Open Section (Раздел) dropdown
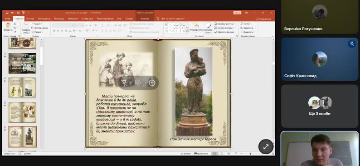This screenshot has height=166, width=360. pyautogui.click(x=37, y=32)
